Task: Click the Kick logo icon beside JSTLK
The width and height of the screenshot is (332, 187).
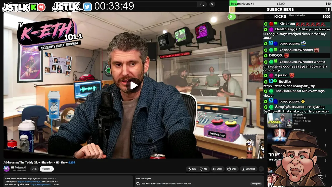Action: click(33, 7)
